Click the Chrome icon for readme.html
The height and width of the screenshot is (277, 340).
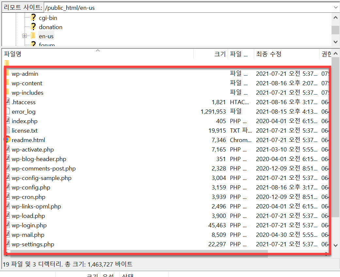[7, 139]
